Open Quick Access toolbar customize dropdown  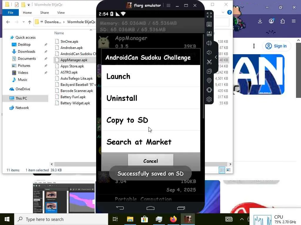coord(29,5)
